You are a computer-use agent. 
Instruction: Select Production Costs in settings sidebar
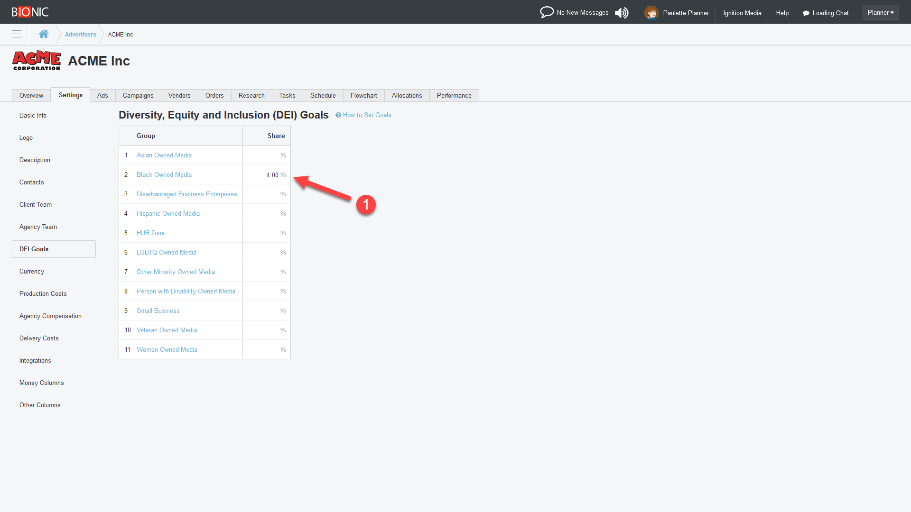[x=43, y=293]
